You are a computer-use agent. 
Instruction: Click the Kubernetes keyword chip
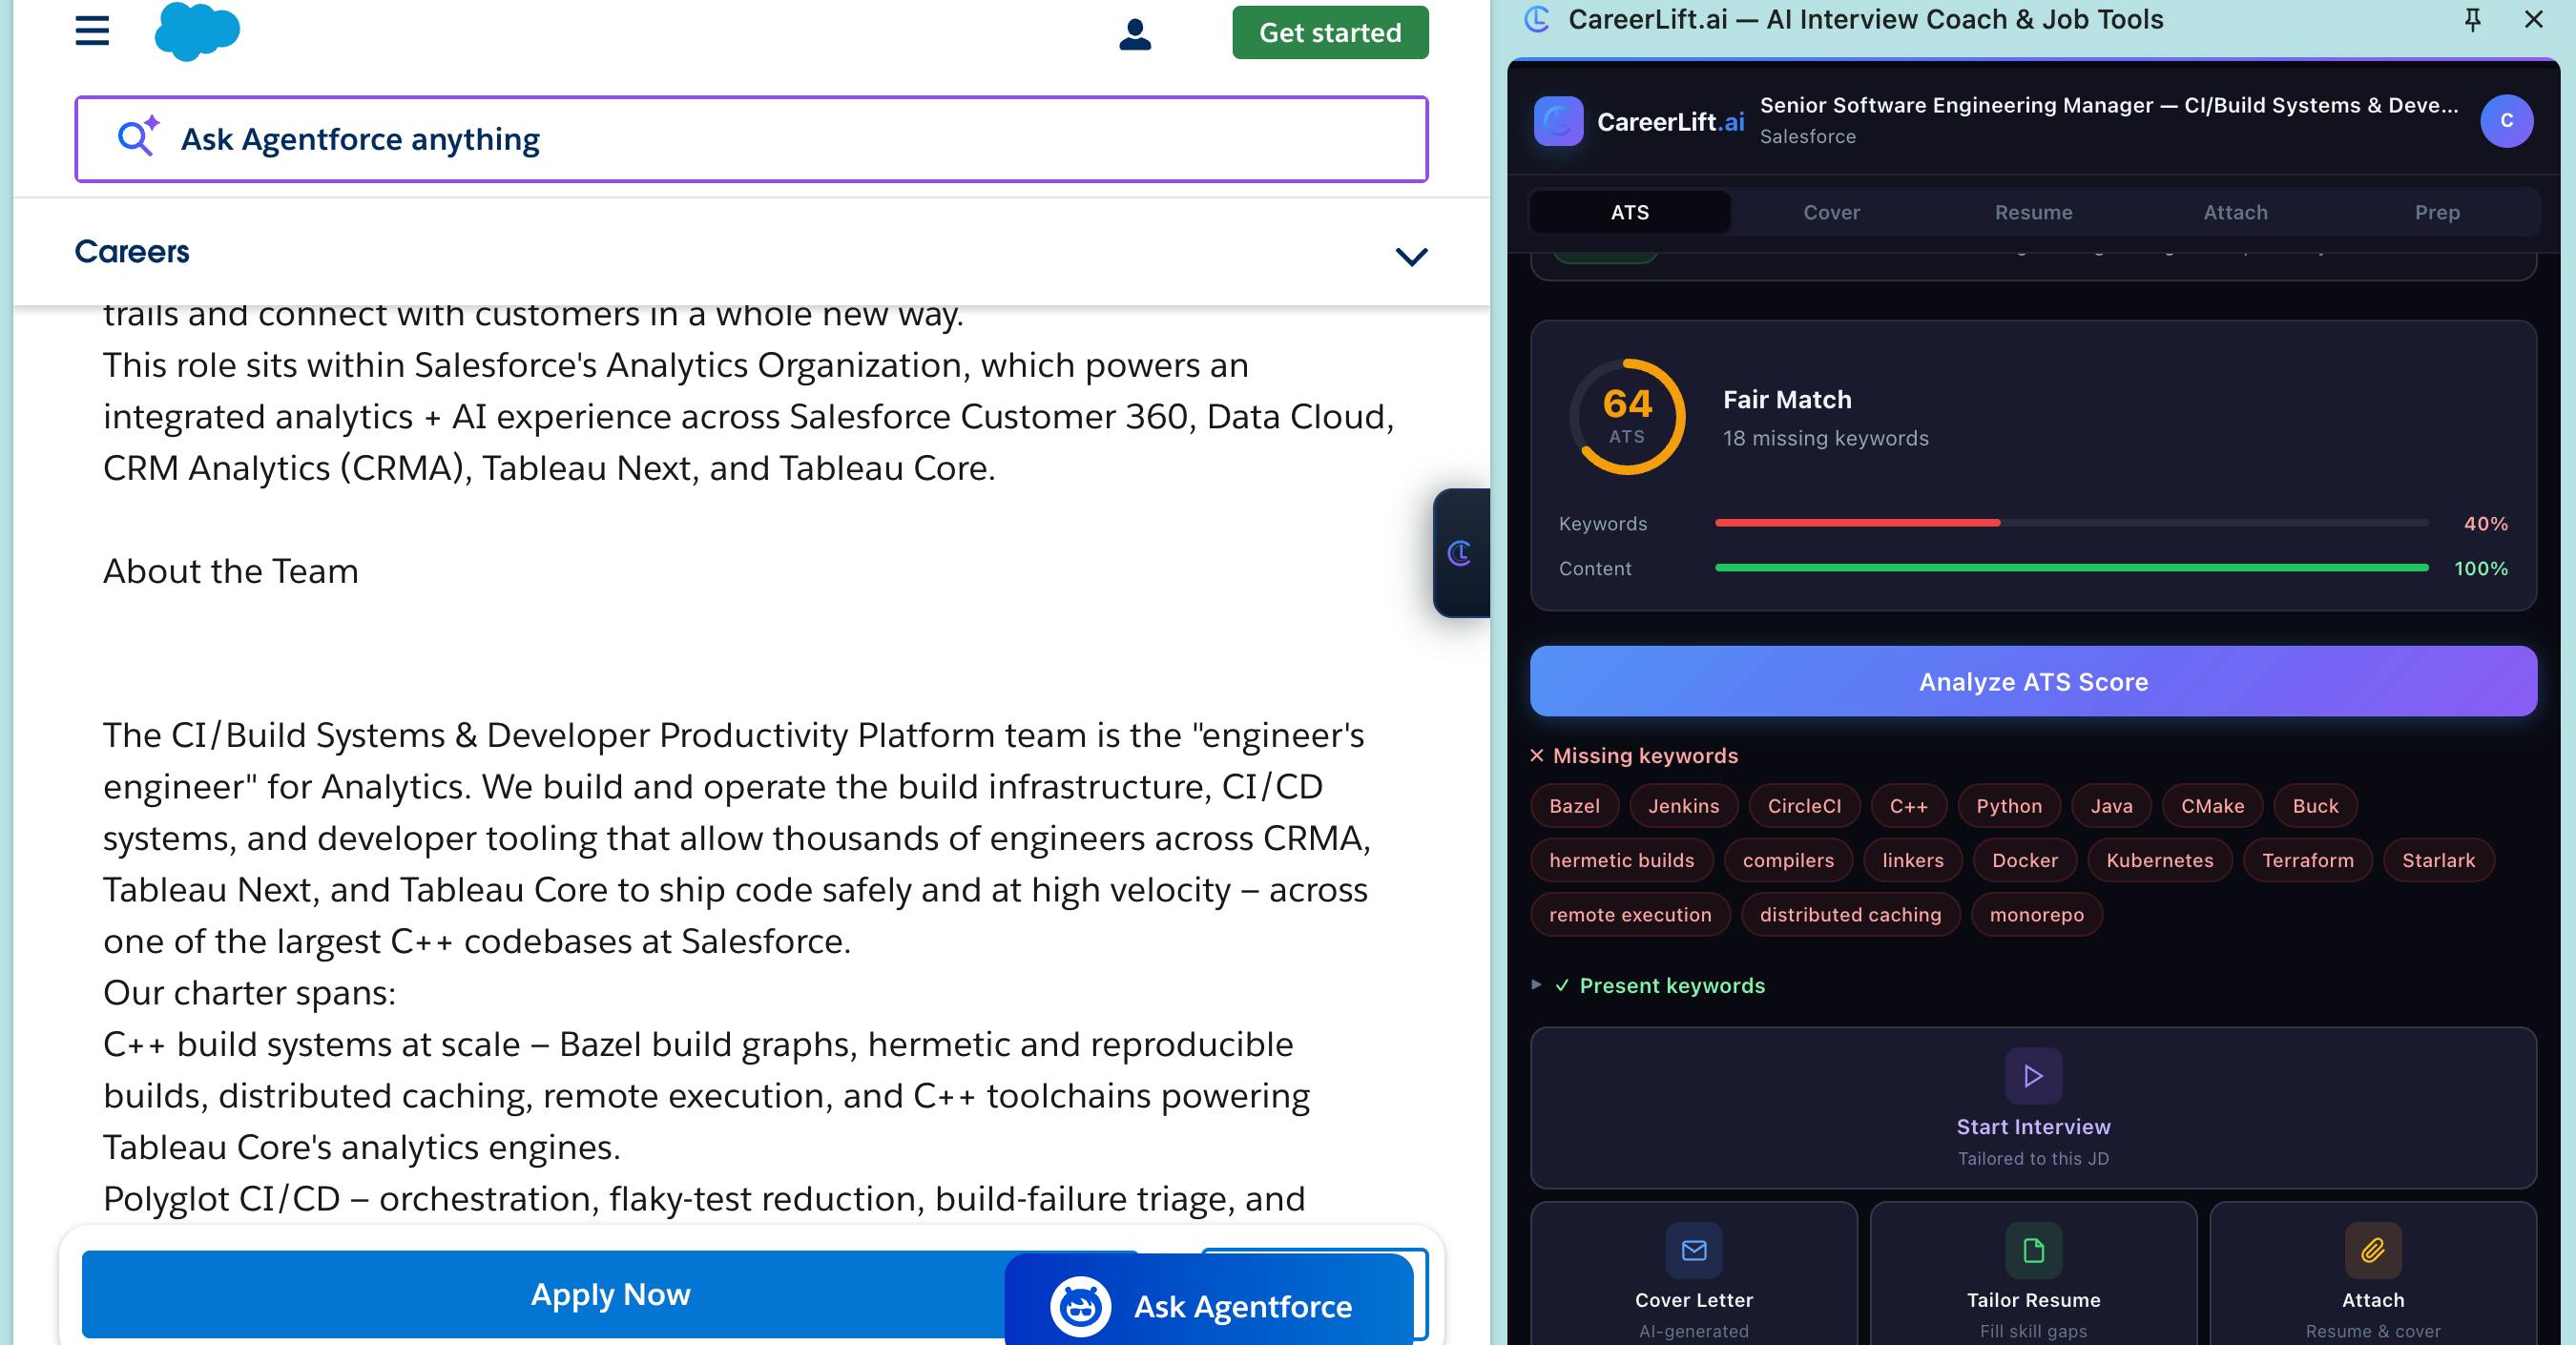(2160, 860)
